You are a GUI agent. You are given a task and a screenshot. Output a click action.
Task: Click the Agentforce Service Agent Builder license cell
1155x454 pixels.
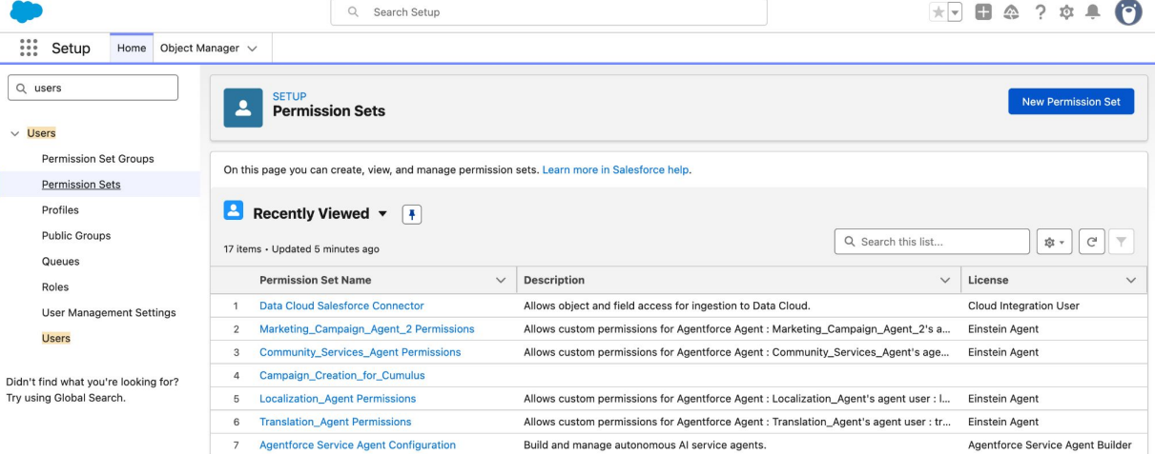click(x=1049, y=445)
